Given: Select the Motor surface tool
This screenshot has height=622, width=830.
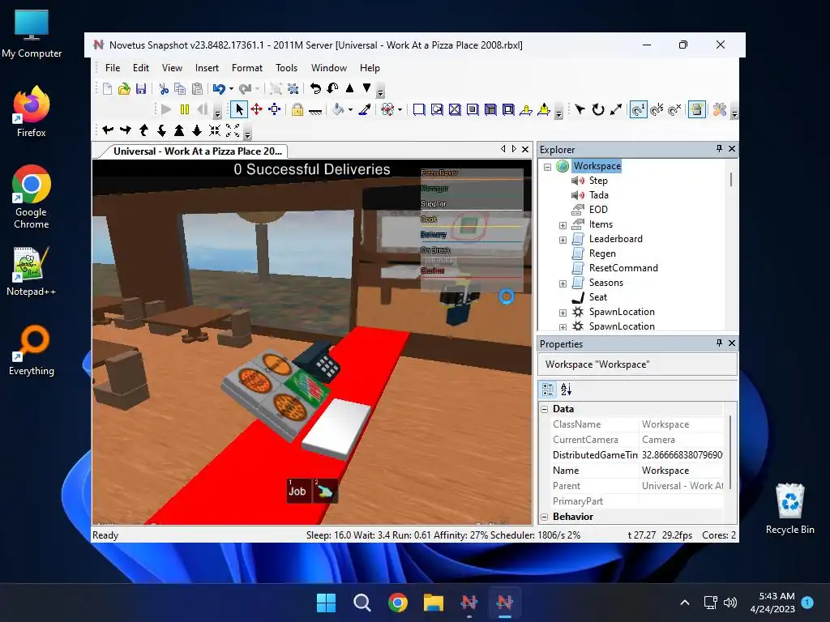Looking at the screenshot, I should click(544, 109).
